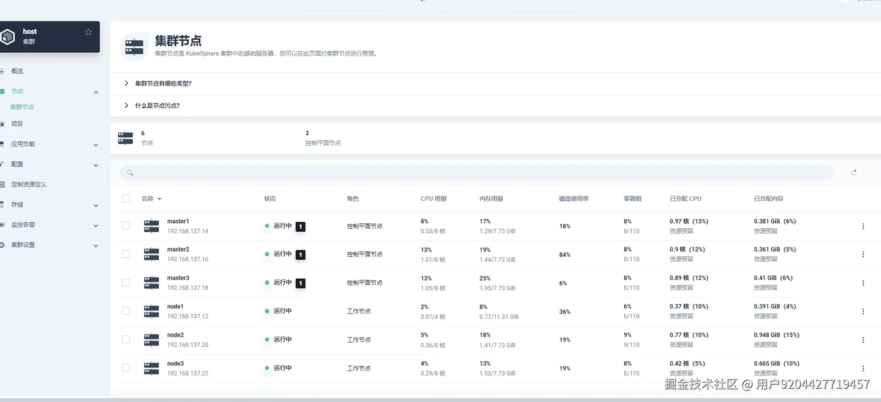This screenshot has width=881, height=402.
Task: Open more actions for node2 row
Action: 863,340
